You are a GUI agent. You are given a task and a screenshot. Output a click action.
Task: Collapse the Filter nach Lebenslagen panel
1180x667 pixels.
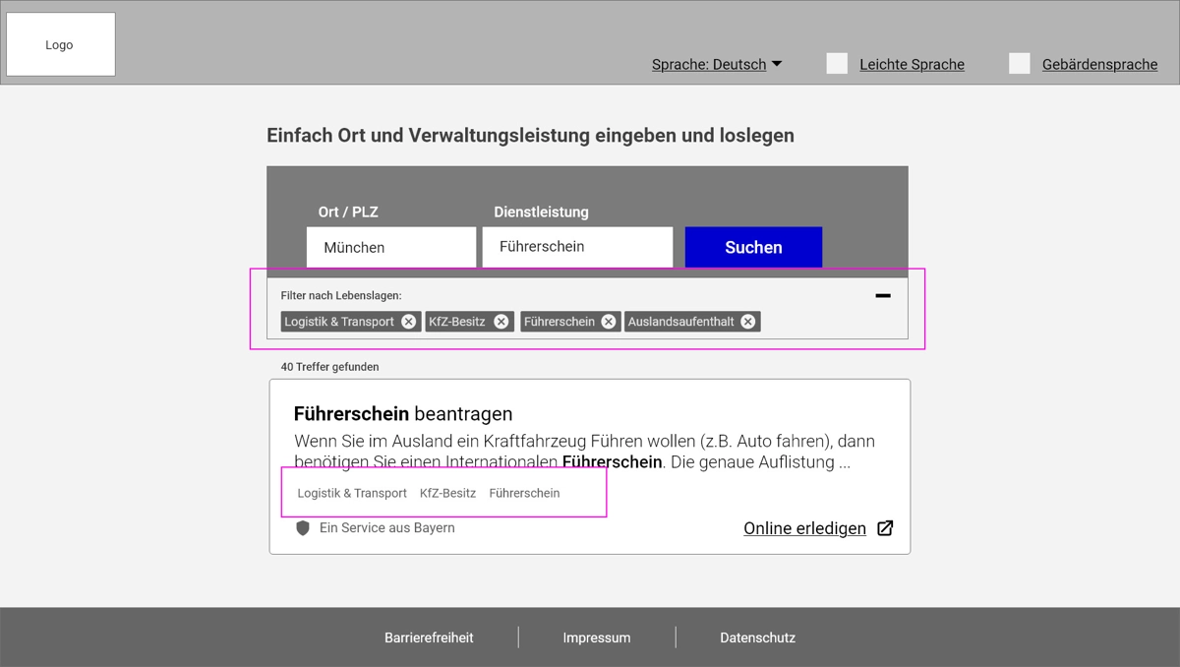coord(883,295)
